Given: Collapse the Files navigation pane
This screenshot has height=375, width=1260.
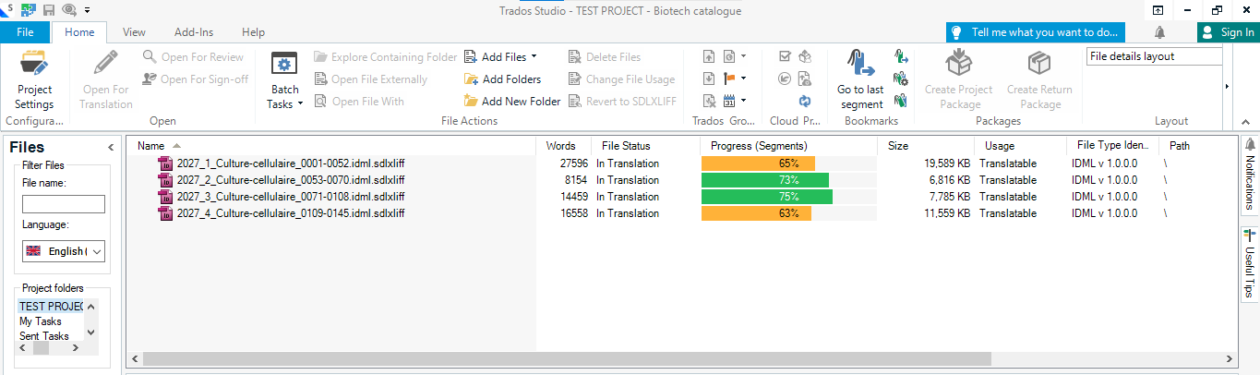Looking at the screenshot, I should point(111,147).
